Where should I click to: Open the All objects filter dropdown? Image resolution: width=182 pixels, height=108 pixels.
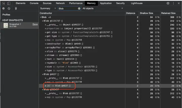pyautogui.click(x=103, y=9)
